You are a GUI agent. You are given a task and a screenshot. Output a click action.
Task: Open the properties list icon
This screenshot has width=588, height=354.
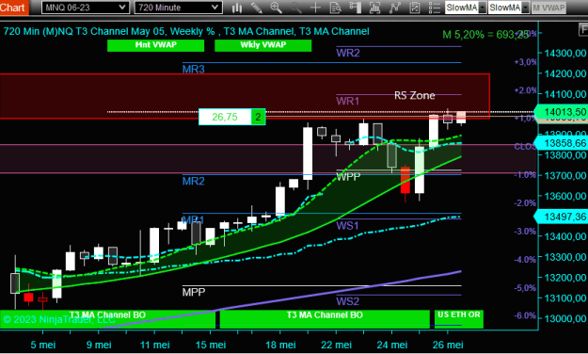coord(434,8)
